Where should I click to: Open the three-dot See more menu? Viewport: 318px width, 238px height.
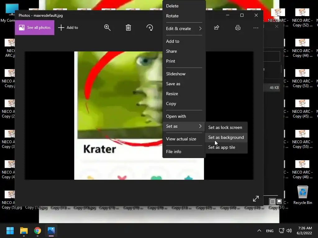point(256,28)
